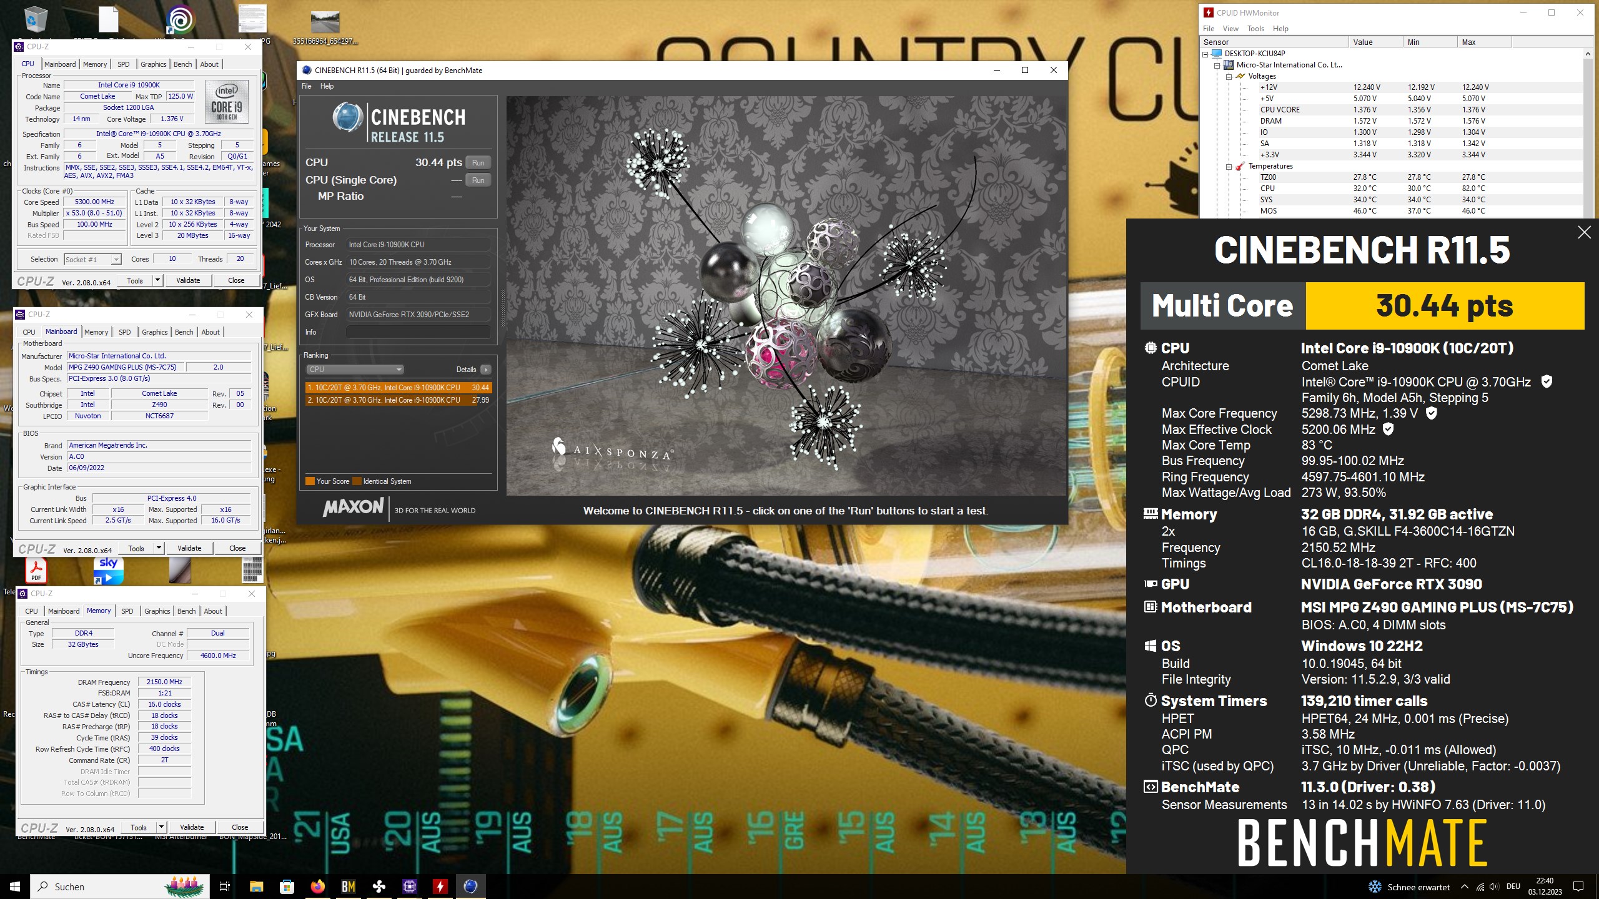Open Graphics tab in Mainboard CPU-Z window
Image resolution: width=1599 pixels, height=899 pixels.
[x=155, y=332]
